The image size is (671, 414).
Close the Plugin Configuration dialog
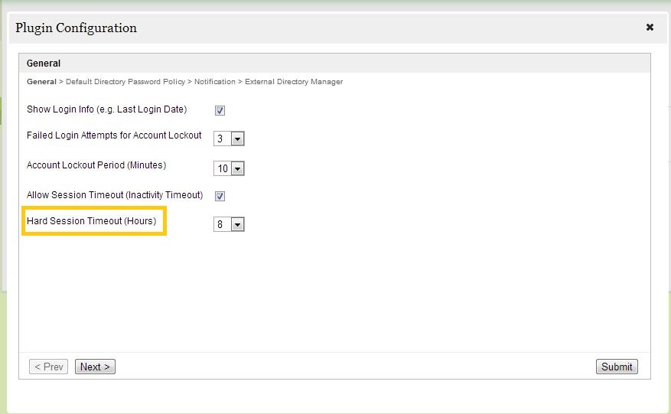point(650,28)
